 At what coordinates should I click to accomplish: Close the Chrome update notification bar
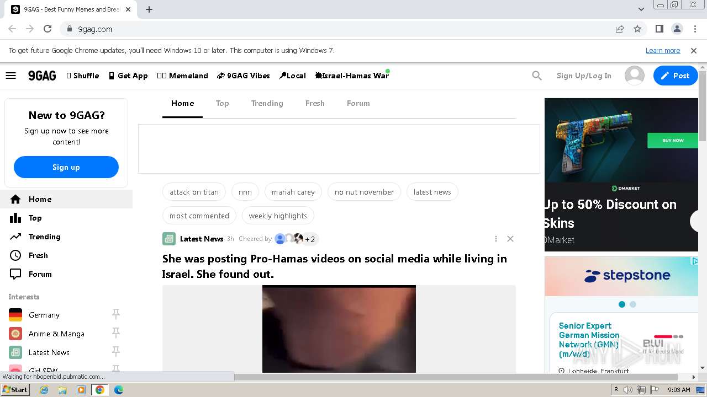tap(694, 50)
